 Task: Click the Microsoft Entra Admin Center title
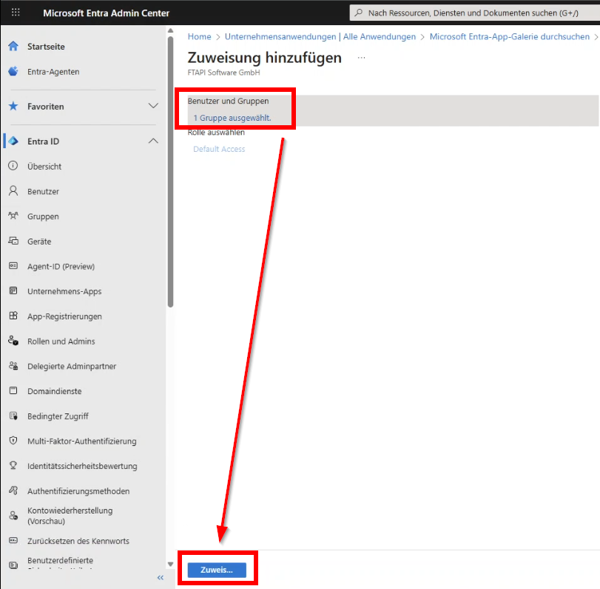tap(106, 13)
